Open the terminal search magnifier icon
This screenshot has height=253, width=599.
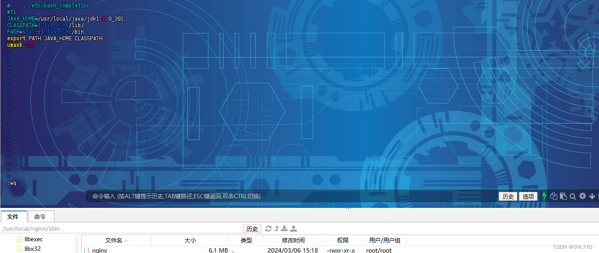(x=572, y=196)
